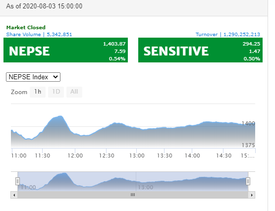Click the chart peak near 11:45
The height and width of the screenshot is (211, 275).
60,116
